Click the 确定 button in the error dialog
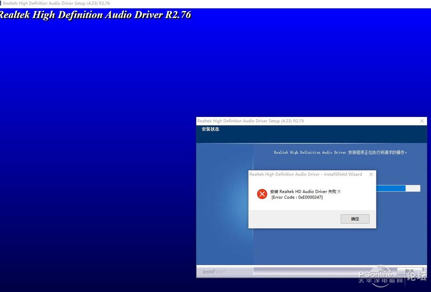 pos(355,219)
